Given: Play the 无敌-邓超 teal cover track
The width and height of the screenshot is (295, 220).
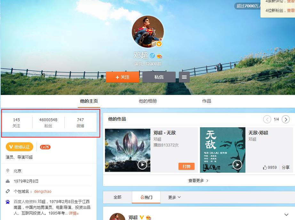Looking at the screenshot, I should pyautogui.click(x=237, y=165).
